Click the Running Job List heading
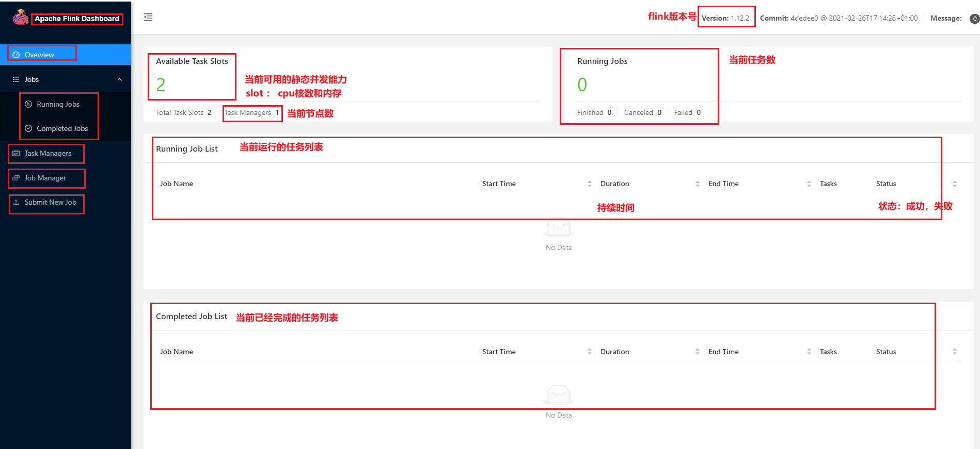980x449 pixels. [187, 148]
